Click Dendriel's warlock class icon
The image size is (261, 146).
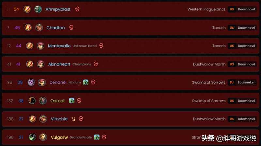31,82
